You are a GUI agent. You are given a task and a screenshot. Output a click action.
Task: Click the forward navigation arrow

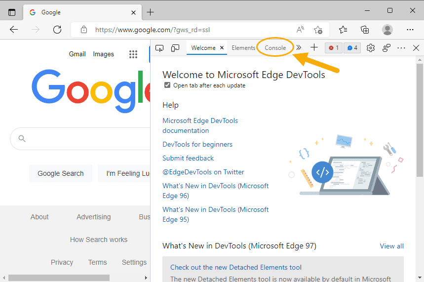[x=36, y=30]
